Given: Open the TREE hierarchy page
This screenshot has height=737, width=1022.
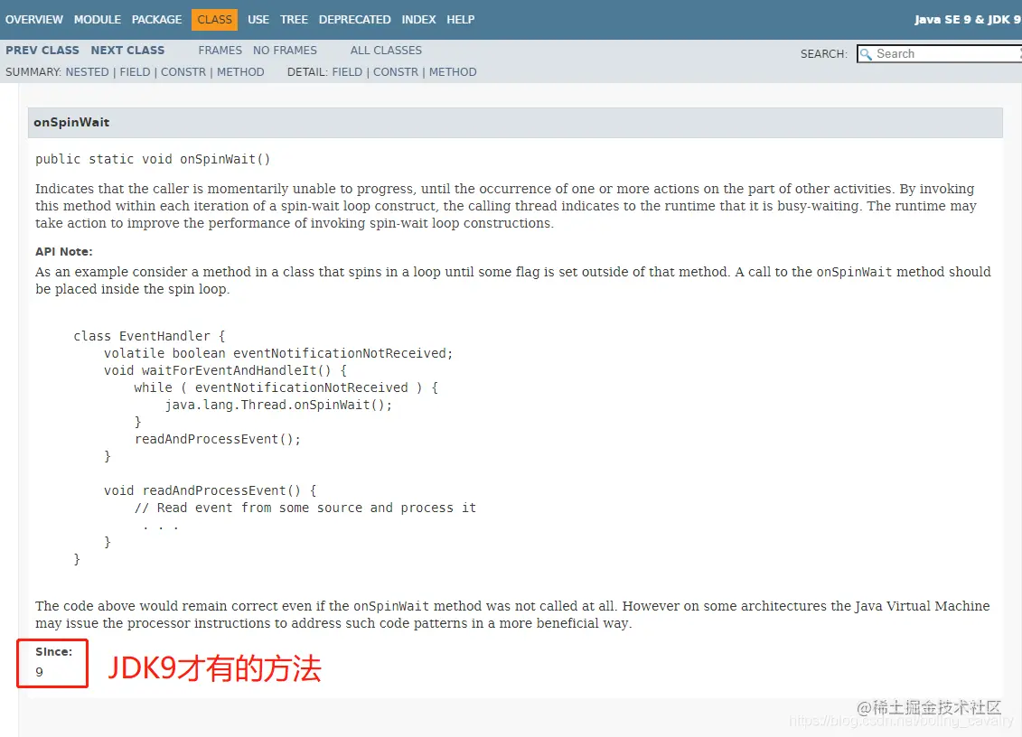Looking at the screenshot, I should [294, 20].
